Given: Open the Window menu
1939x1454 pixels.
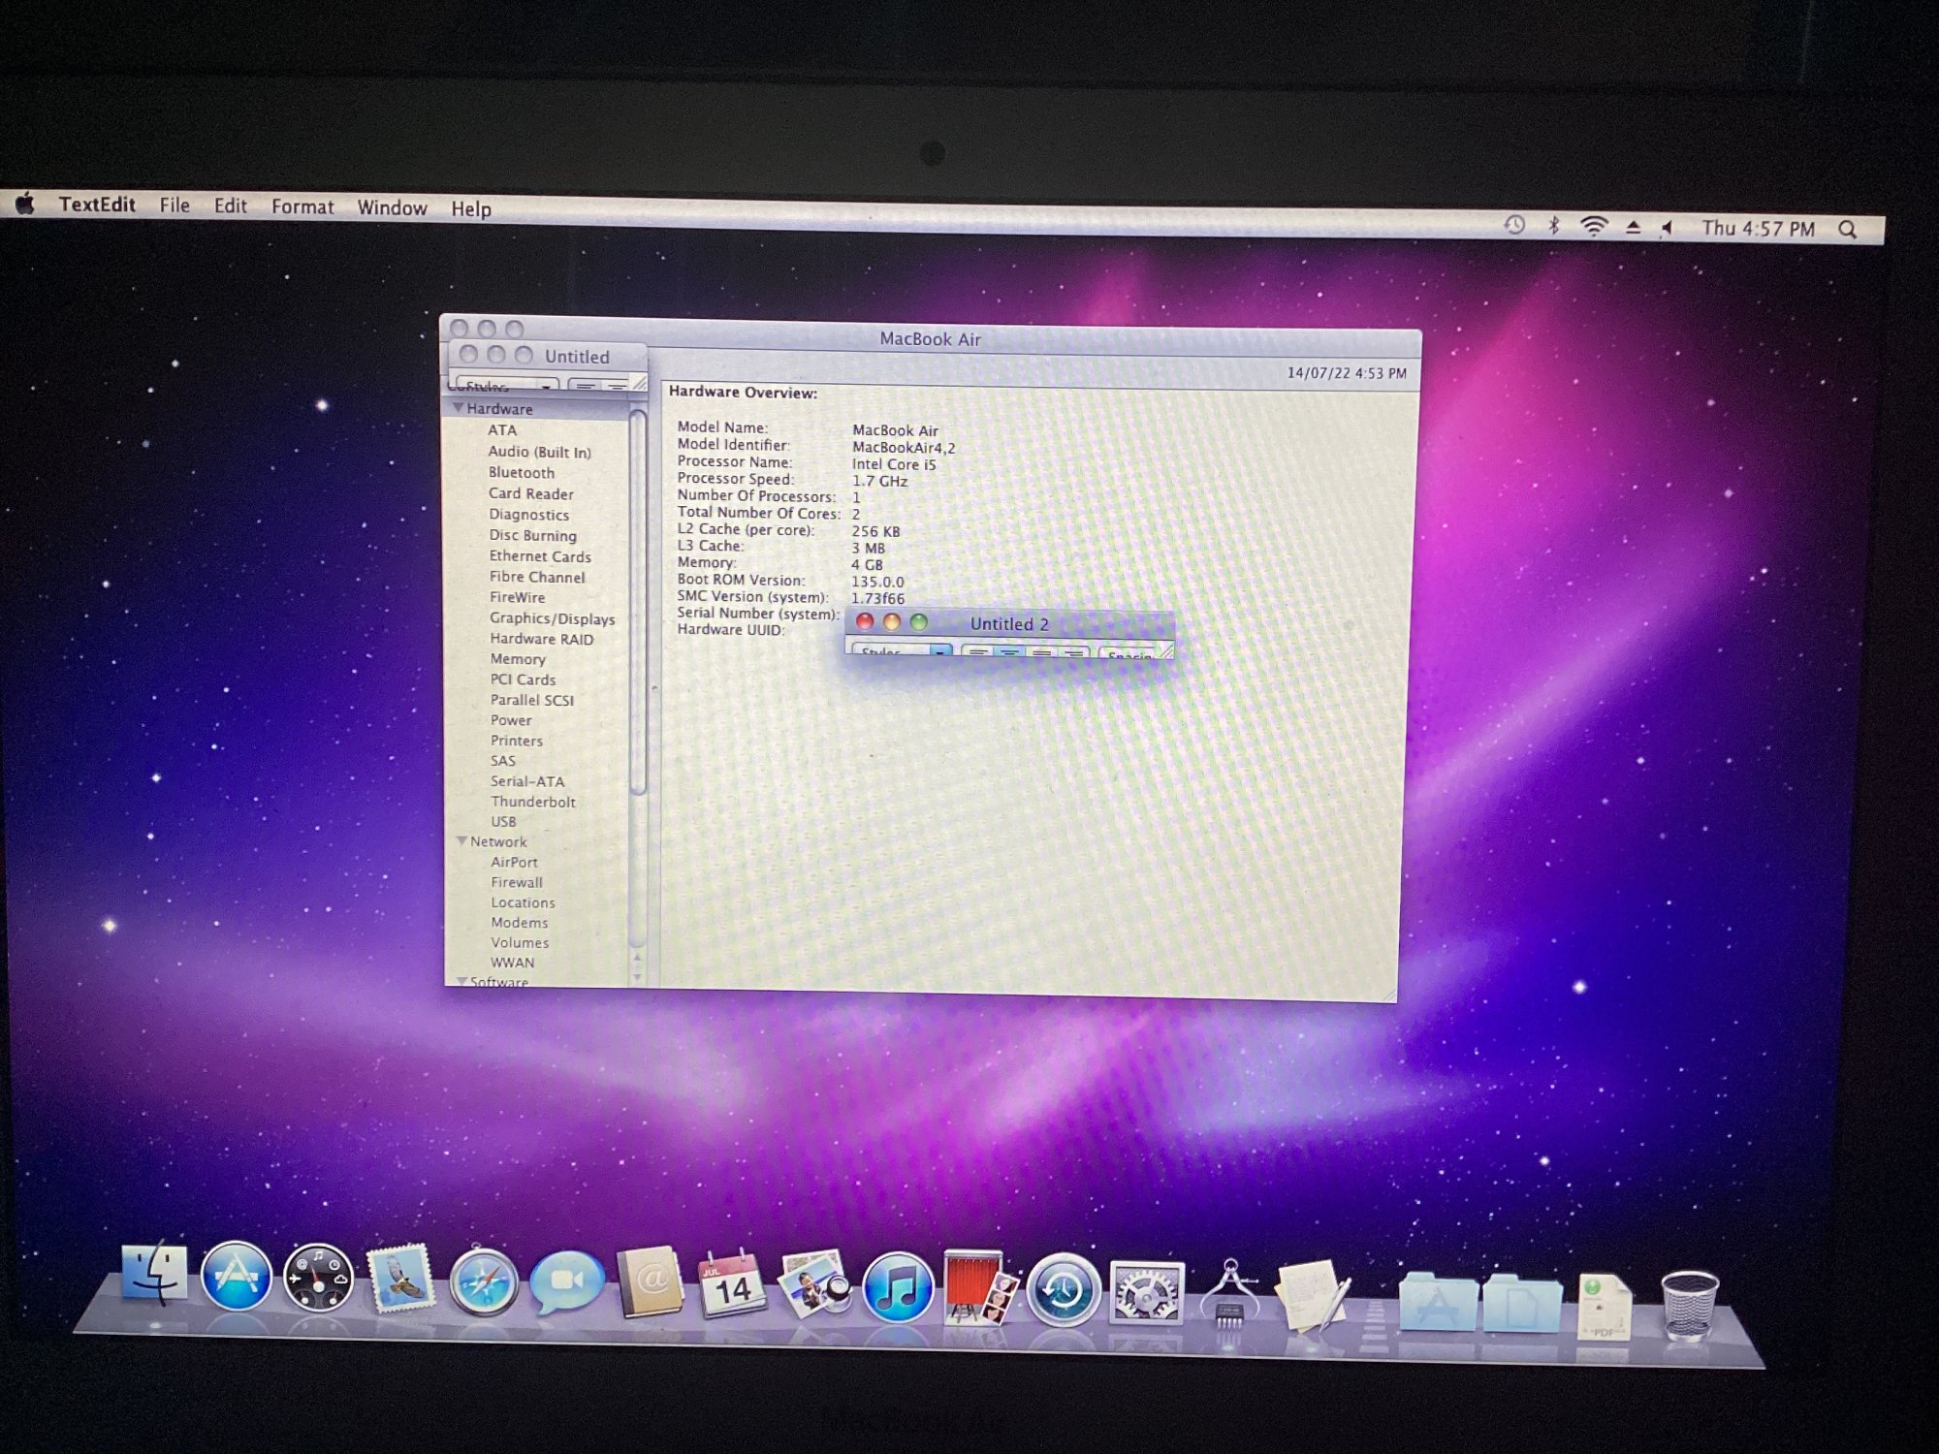Looking at the screenshot, I should point(392,207).
